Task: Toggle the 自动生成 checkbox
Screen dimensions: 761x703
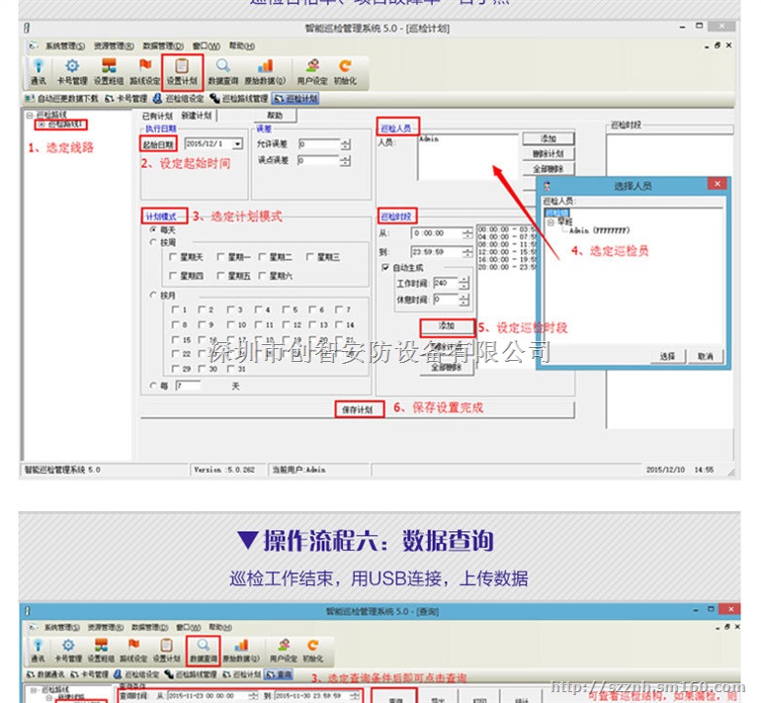Action: click(x=385, y=267)
